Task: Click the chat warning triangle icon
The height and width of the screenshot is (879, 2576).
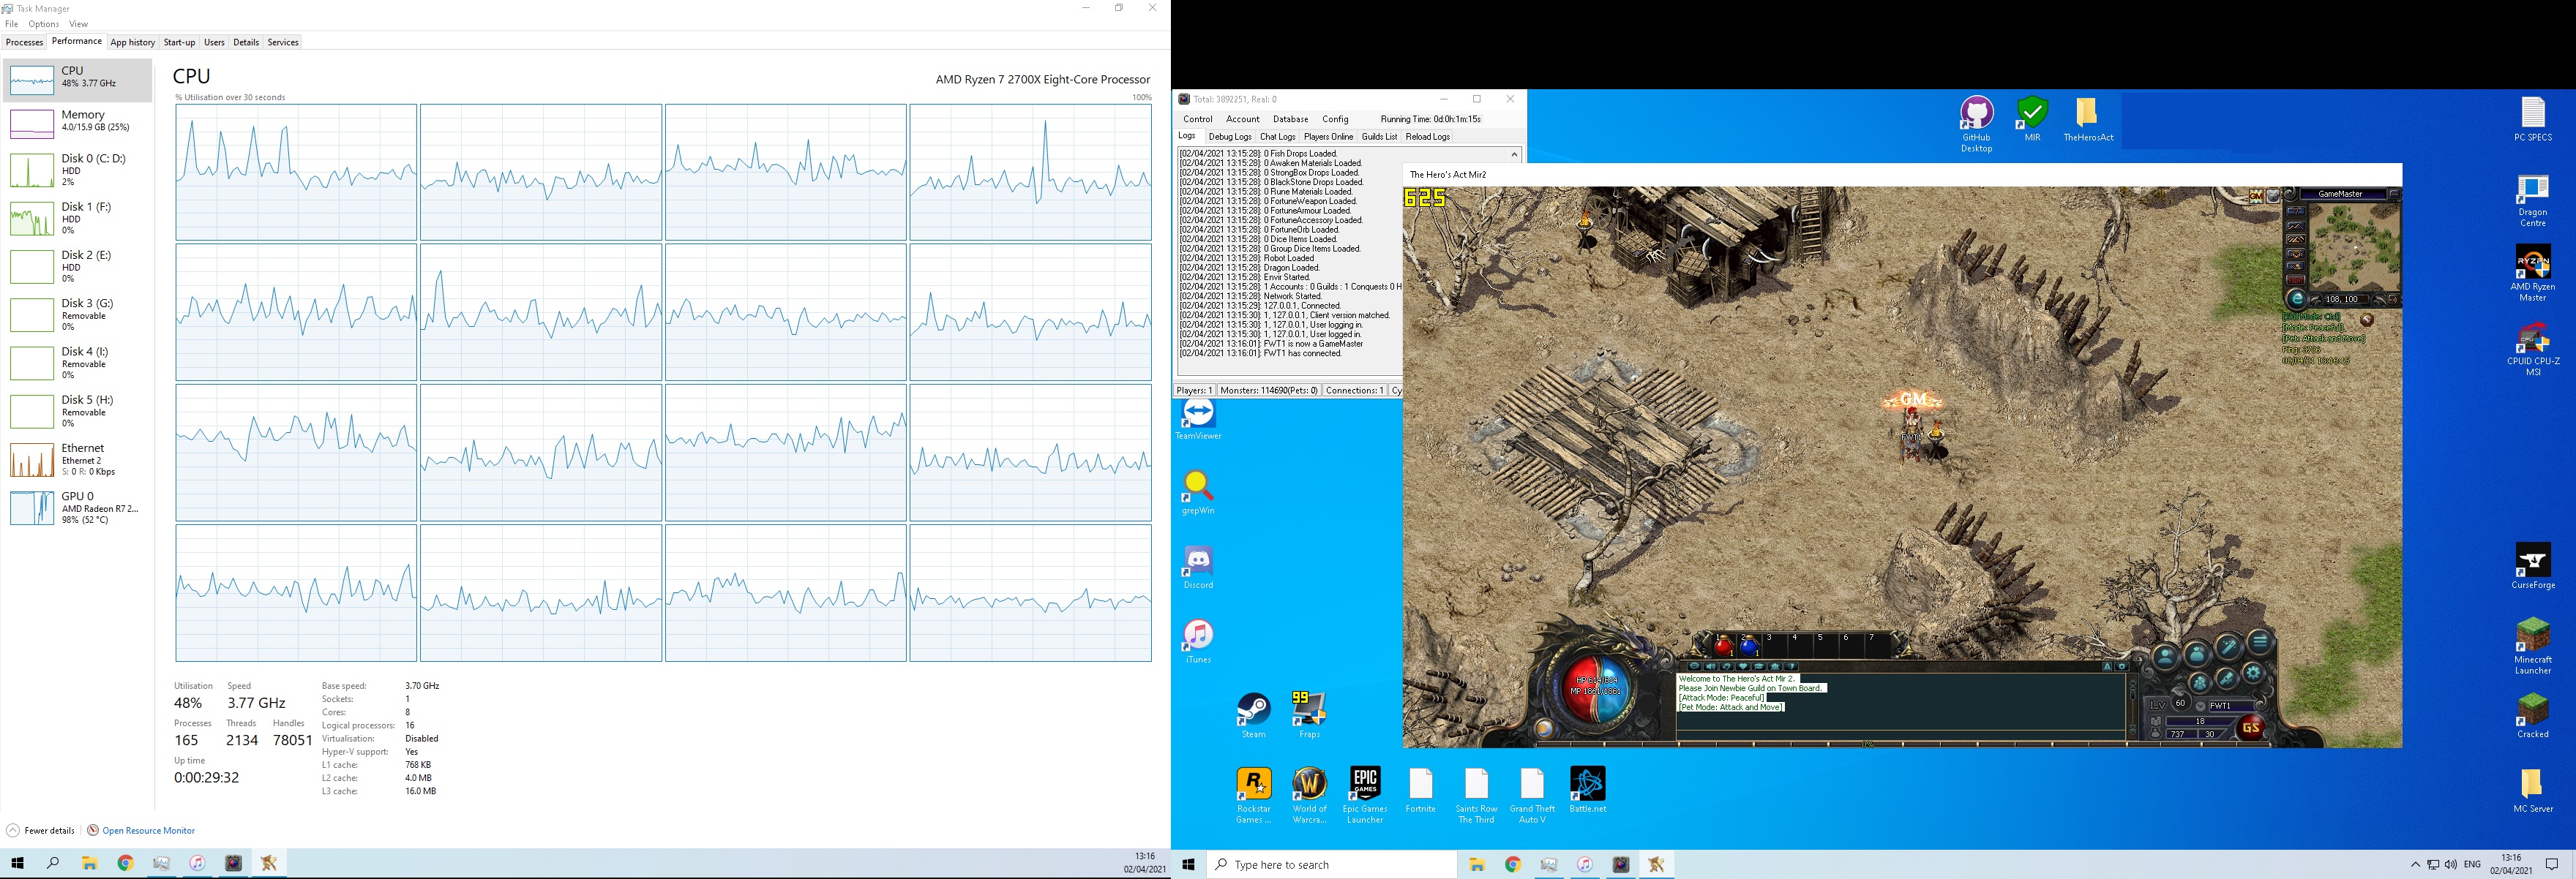Action: tap(2107, 666)
